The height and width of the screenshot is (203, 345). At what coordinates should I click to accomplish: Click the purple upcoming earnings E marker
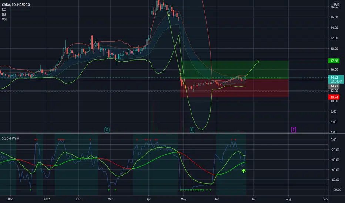tap(293, 130)
